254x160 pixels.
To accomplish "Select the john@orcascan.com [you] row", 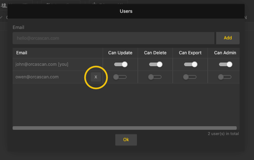I will coord(42,64).
